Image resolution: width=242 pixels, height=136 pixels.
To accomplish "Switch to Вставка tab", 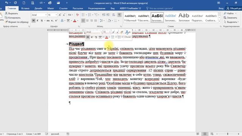I will [x=25, y=8].
